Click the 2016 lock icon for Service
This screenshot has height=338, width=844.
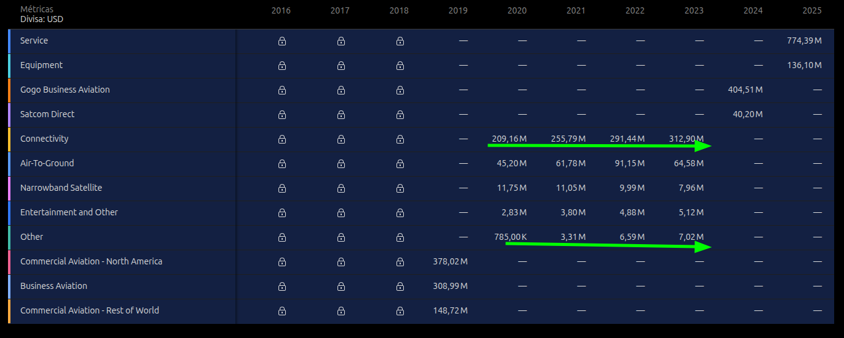tap(282, 41)
